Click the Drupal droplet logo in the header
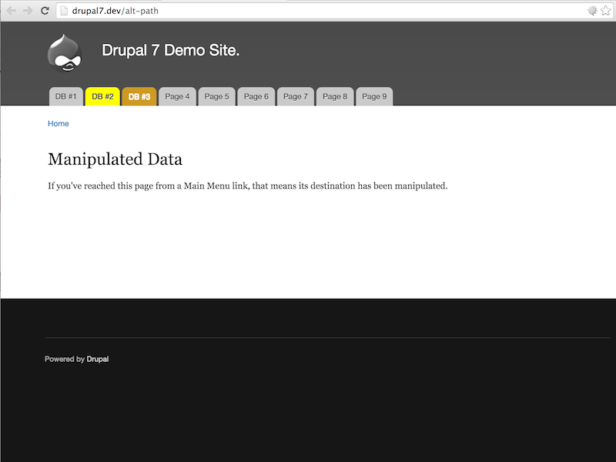This screenshot has width=616, height=462. 65,52
